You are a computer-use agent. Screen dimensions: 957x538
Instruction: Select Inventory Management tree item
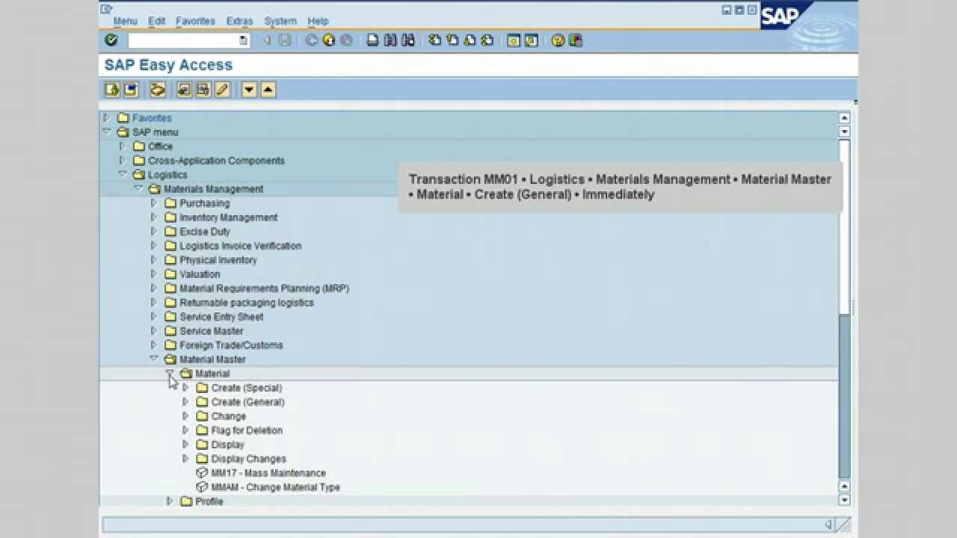(228, 217)
